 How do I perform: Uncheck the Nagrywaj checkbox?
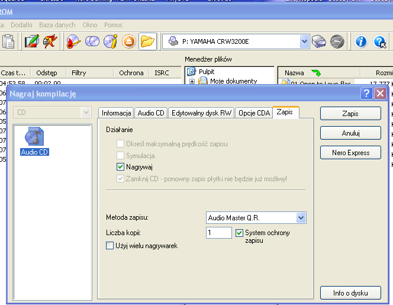click(x=121, y=167)
